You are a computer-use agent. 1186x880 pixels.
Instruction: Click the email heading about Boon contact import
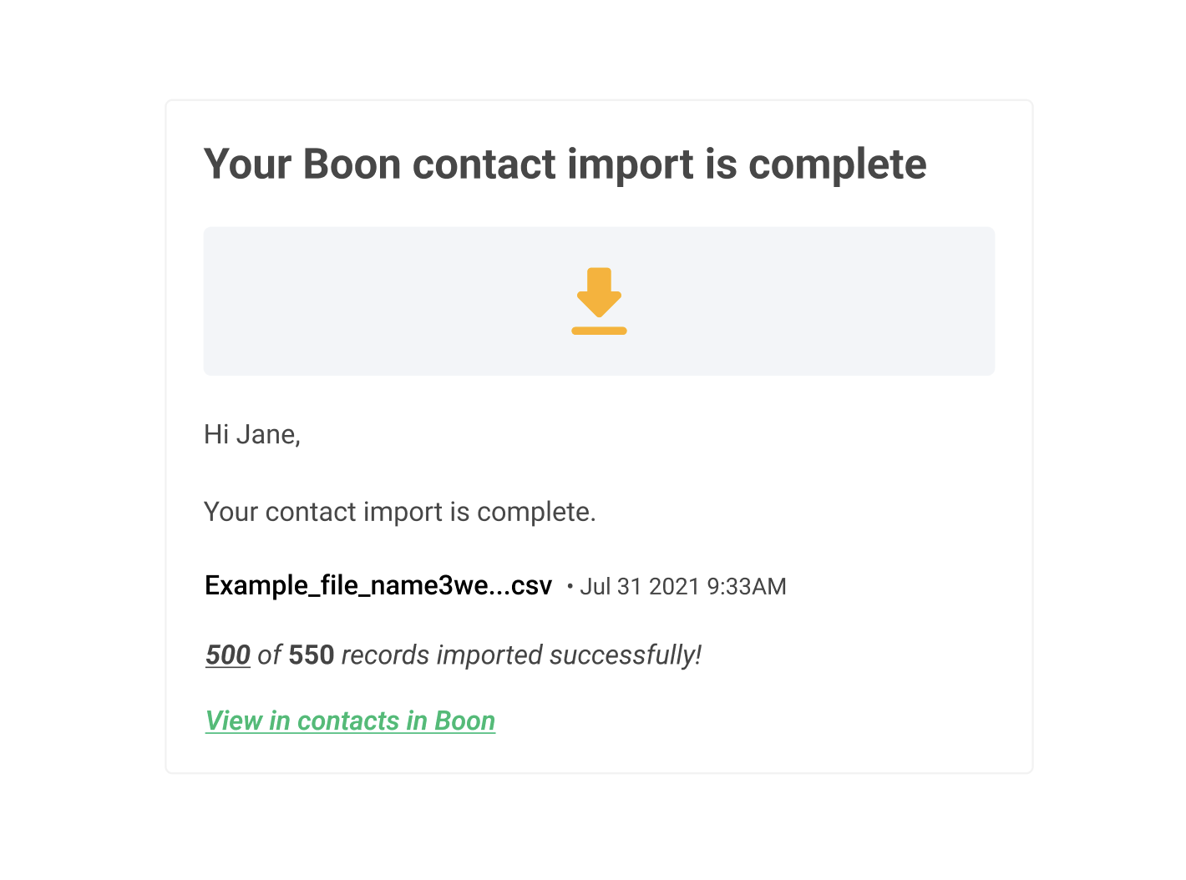(x=565, y=164)
